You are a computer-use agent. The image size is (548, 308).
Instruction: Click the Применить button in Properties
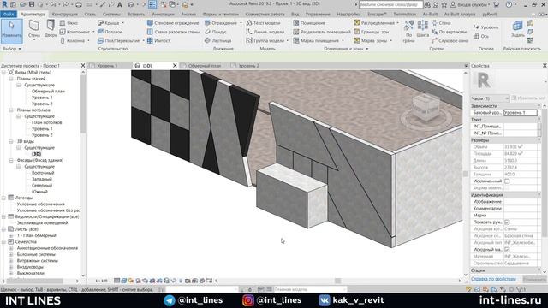pyautogui.click(x=534, y=280)
